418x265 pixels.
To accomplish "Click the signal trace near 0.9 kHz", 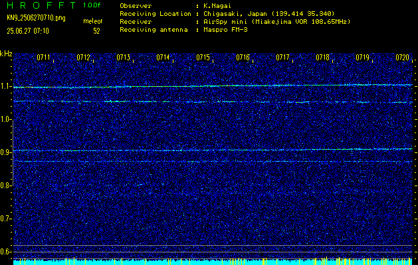I will [213, 150].
